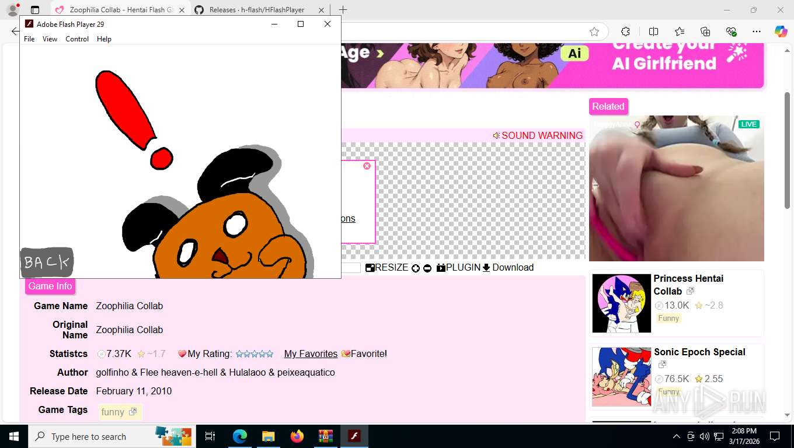Decrease the game size with the minus icon
The image size is (794, 448).
coord(427,268)
